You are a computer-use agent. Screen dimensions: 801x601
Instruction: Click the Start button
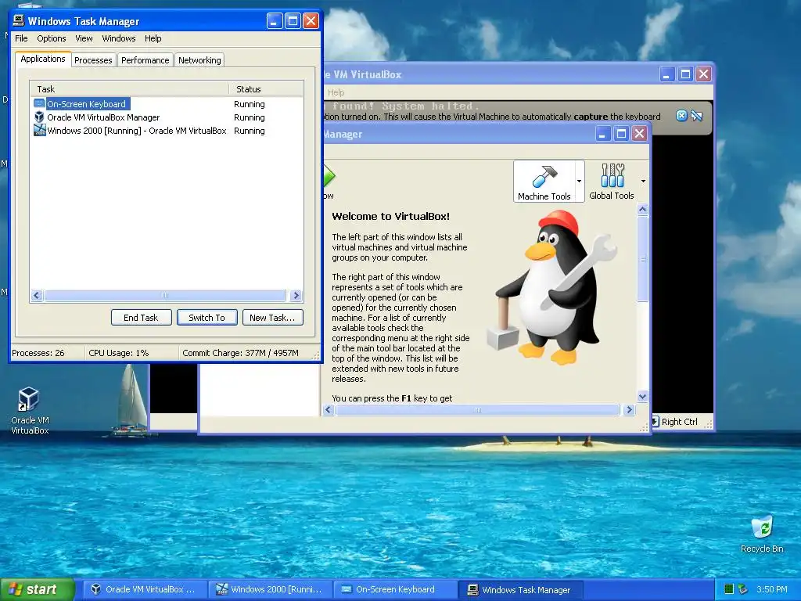coord(38,589)
